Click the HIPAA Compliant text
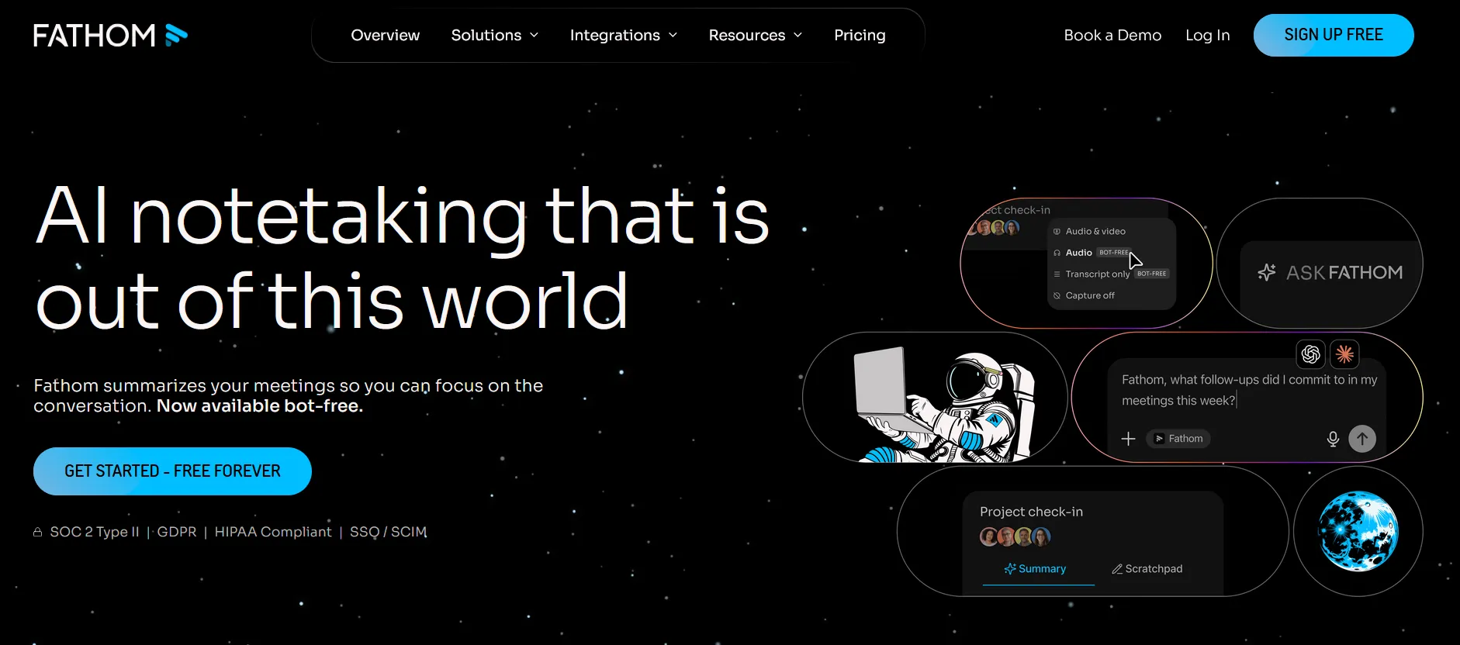 [x=273, y=532]
